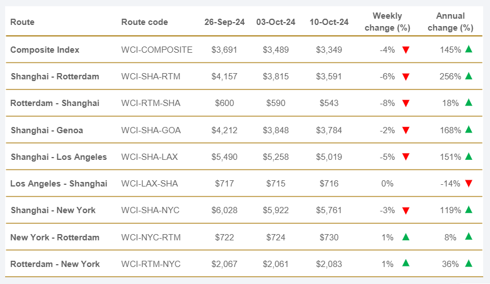Screen dimensions: 490x284
Task: Click the Route column header
Action: [22, 22]
